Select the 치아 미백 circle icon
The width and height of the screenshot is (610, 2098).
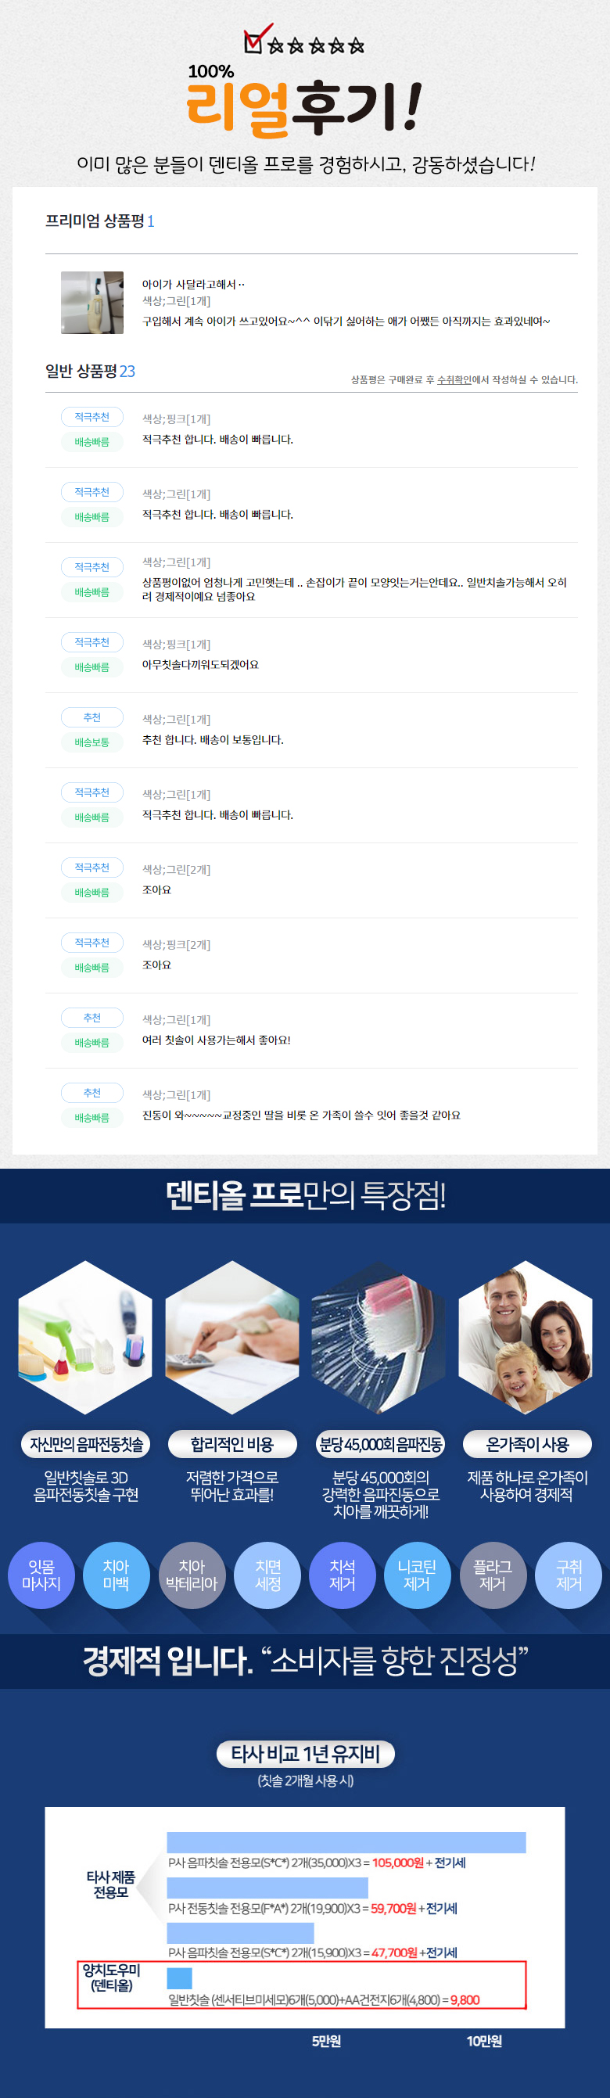pyautogui.click(x=116, y=1575)
